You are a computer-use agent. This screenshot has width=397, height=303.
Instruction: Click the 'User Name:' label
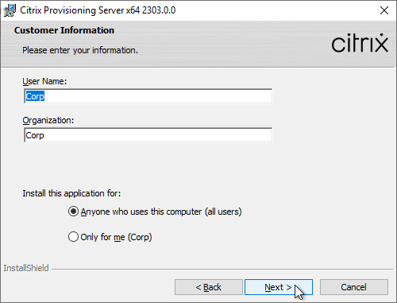coord(44,81)
